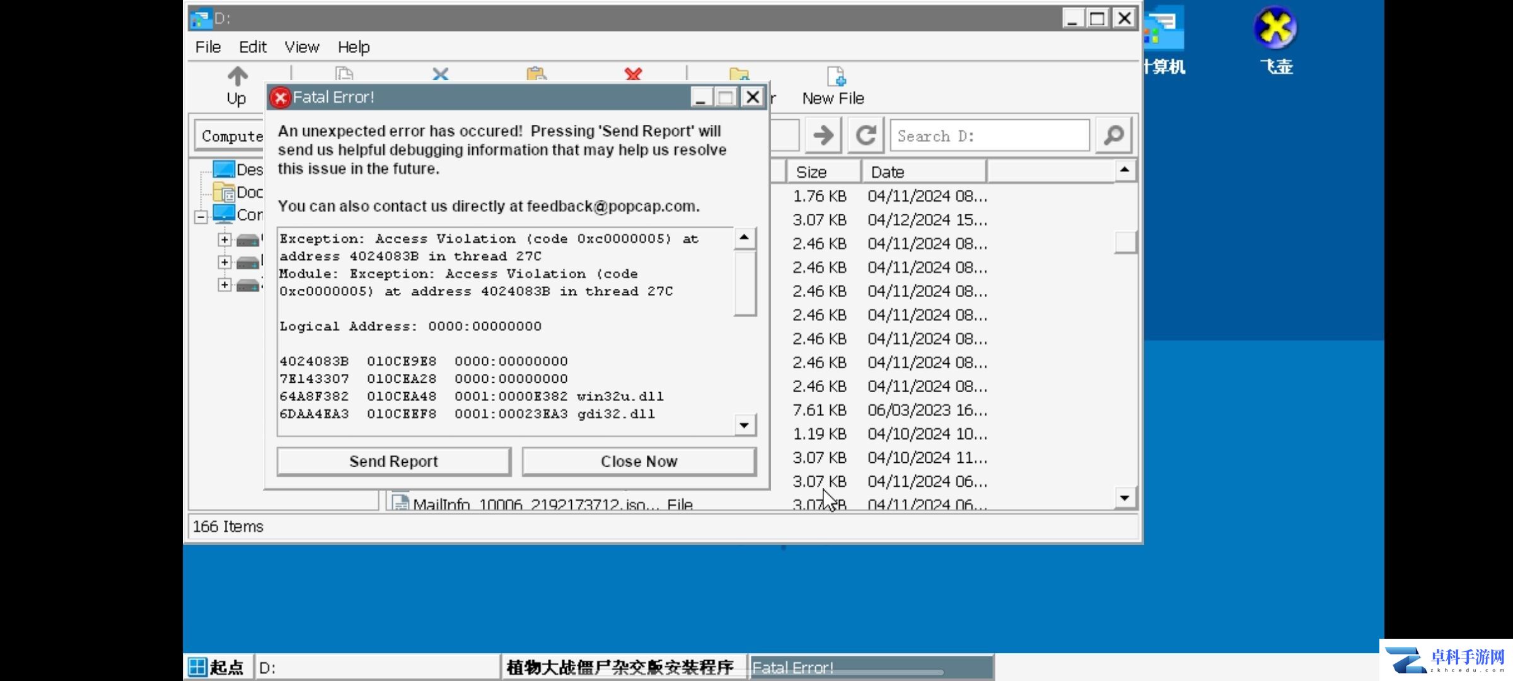The width and height of the screenshot is (1513, 681).
Task: Click the red X delete toolbar icon
Action: coord(633,74)
